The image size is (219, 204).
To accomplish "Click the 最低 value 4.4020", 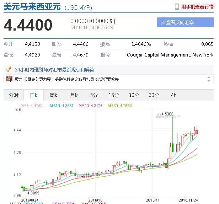I will 32,55.
